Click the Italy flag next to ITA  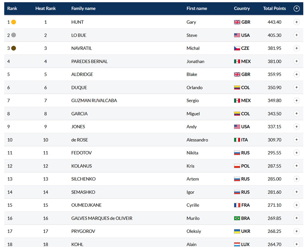(237, 140)
